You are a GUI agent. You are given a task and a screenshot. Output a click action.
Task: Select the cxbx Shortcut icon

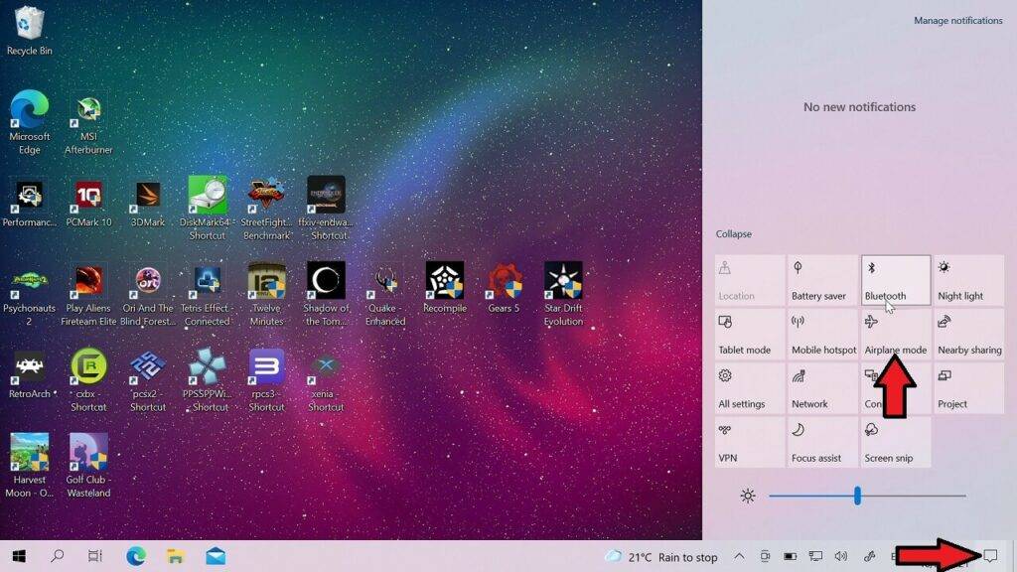tap(88, 380)
